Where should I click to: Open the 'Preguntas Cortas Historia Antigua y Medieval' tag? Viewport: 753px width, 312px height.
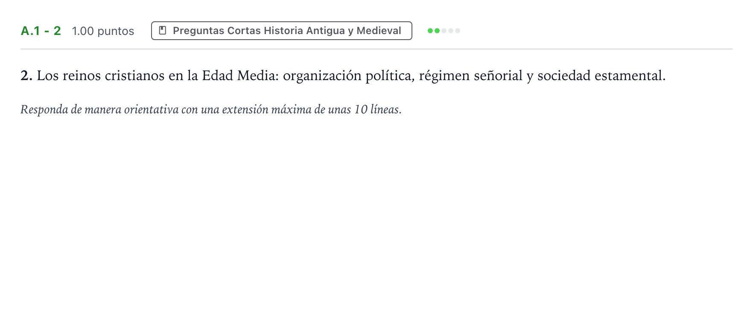tap(281, 31)
